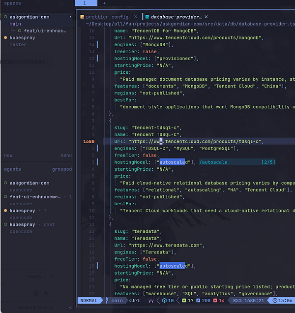Screen dimensions: 295x313
Task: Click the [2/5] search match counter
Action: pos(268,162)
